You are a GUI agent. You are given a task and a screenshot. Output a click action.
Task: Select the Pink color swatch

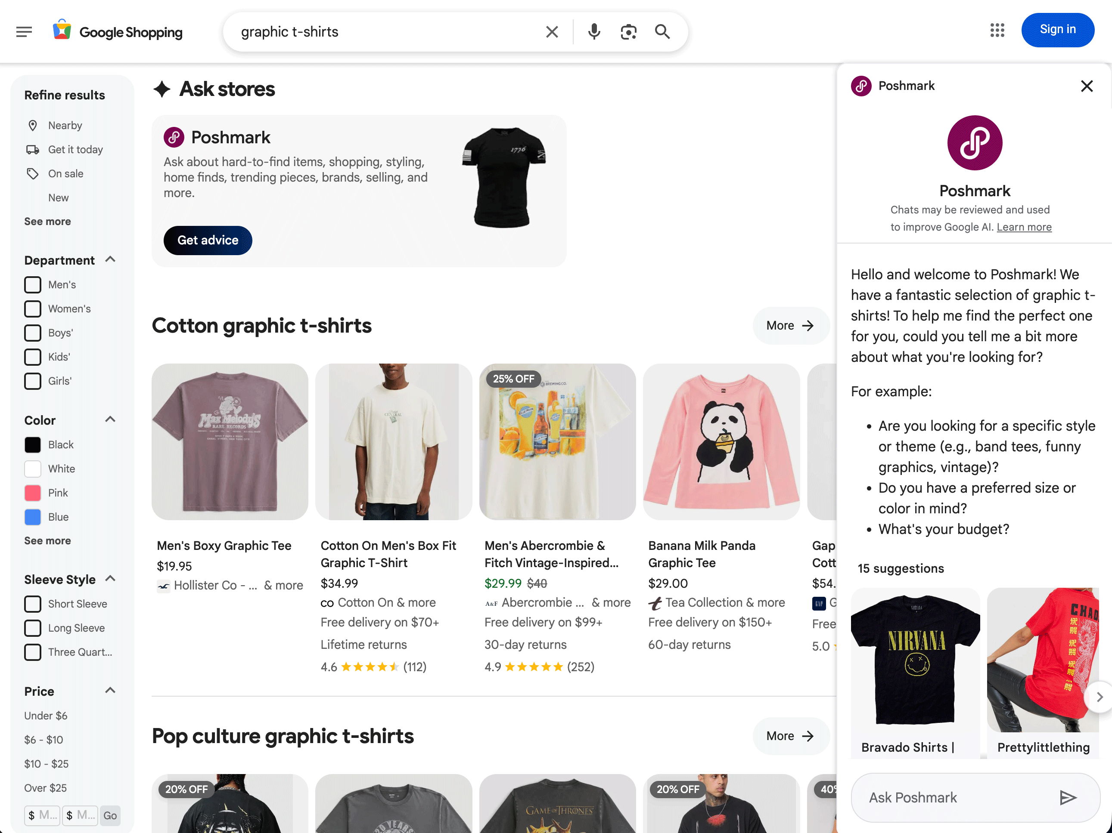point(33,493)
